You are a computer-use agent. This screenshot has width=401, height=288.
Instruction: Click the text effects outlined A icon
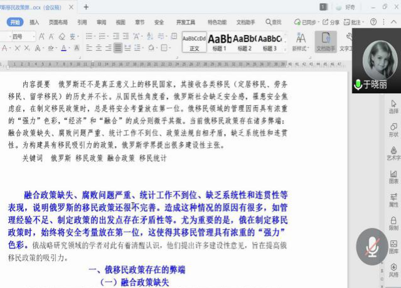point(38,48)
